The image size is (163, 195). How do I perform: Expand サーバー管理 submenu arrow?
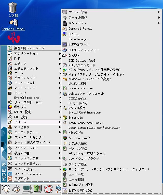(x=159, y=12)
